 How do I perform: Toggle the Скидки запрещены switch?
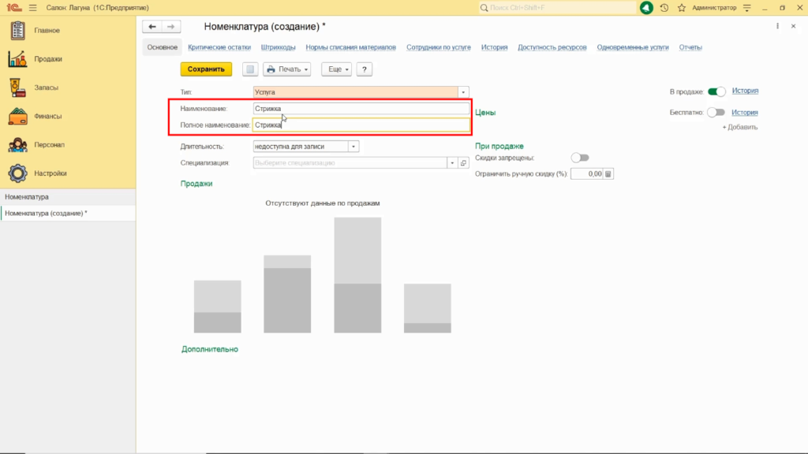pos(580,158)
